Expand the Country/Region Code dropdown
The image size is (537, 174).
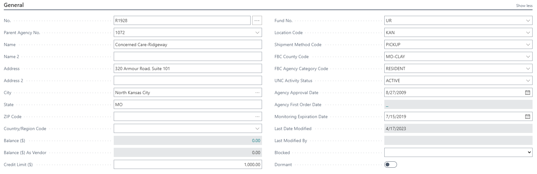tap(257, 129)
